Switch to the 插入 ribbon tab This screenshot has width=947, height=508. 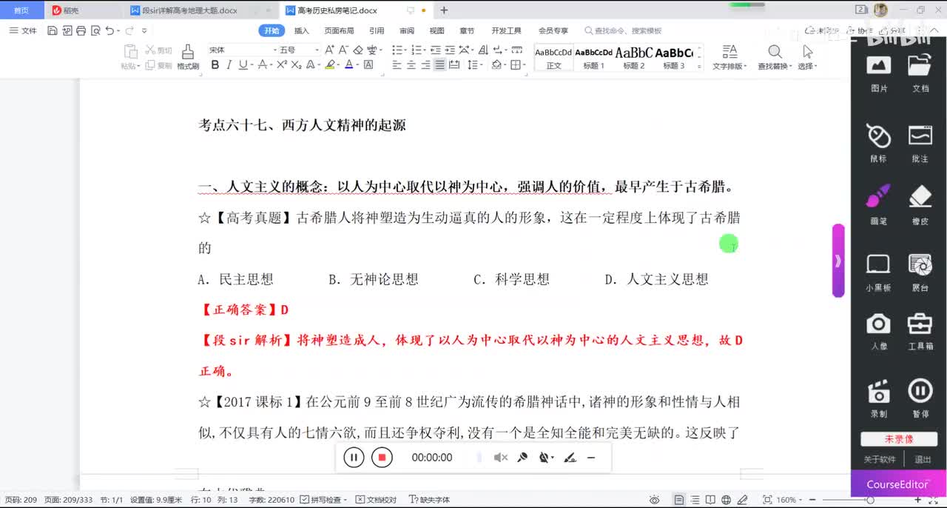pos(302,30)
